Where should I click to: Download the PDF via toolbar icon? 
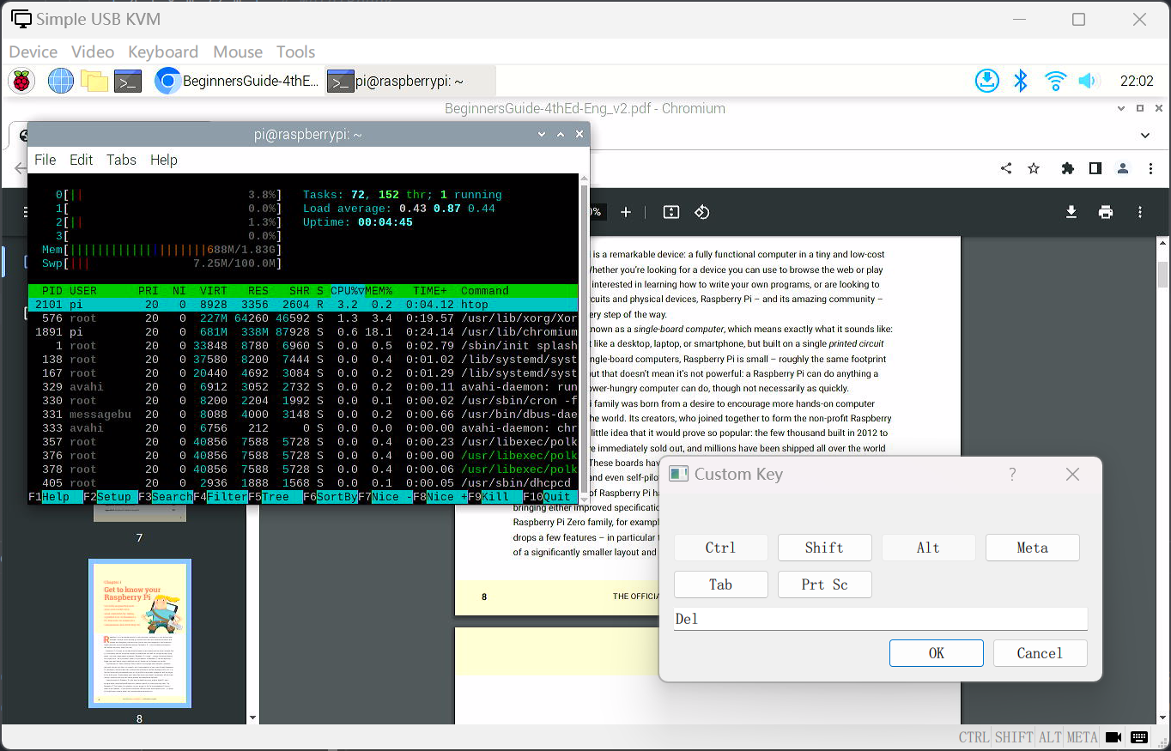(x=1071, y=212)
